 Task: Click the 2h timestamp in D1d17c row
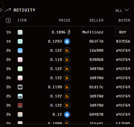pos(9,87)
